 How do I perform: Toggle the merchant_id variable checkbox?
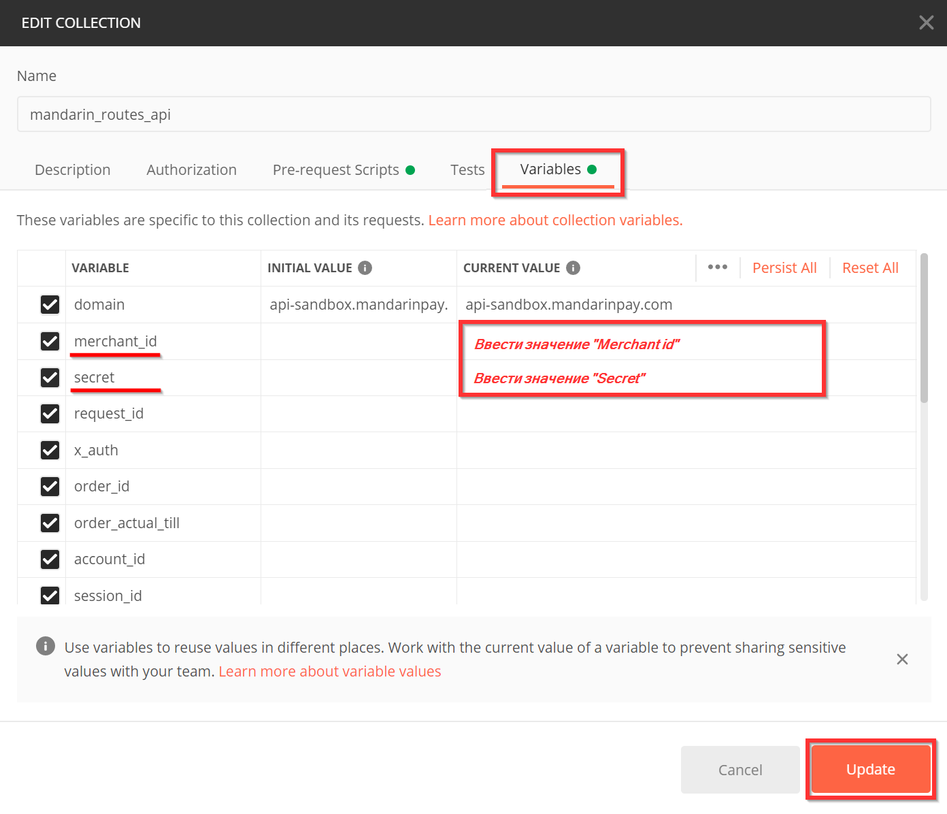click(50, 341)
